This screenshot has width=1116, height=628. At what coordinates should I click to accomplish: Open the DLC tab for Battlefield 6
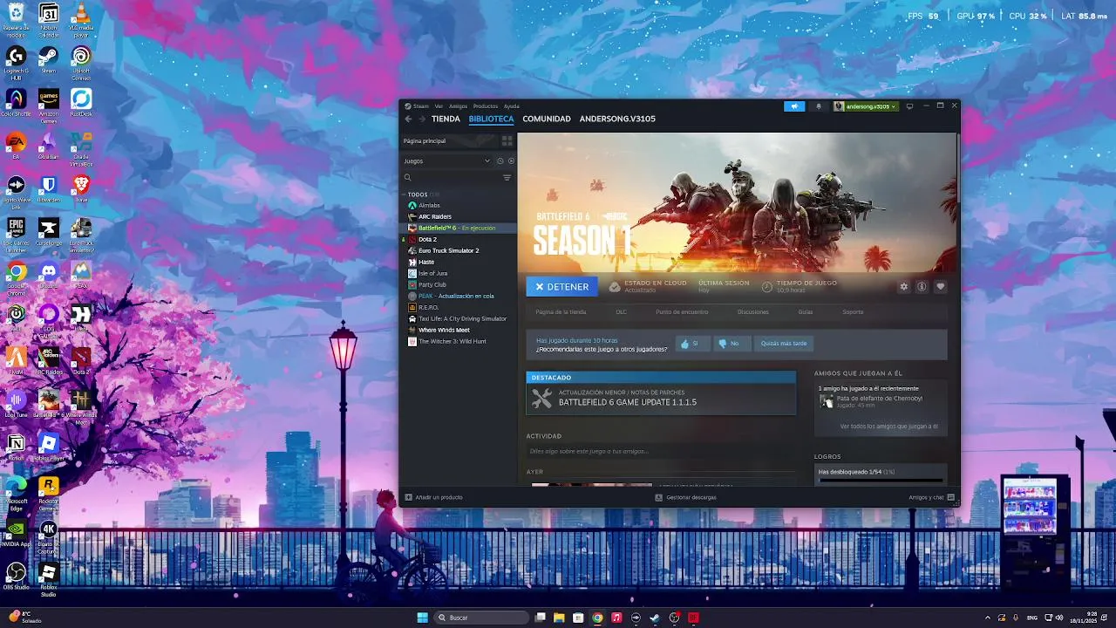pyautogui.click(x=621, y=312)
